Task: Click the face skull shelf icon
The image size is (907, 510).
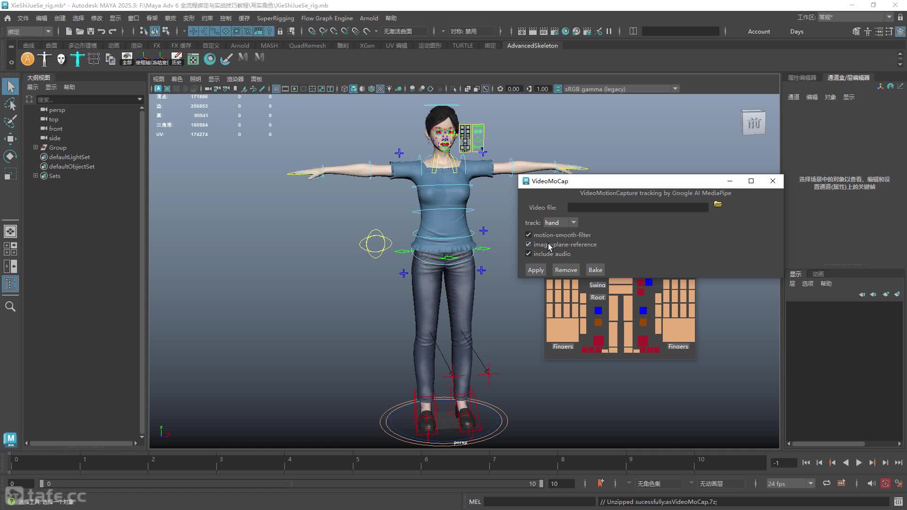Action: tap(61, 59)
